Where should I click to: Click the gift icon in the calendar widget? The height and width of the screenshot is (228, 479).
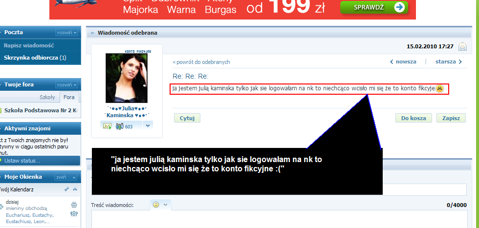tap(74, 205)
